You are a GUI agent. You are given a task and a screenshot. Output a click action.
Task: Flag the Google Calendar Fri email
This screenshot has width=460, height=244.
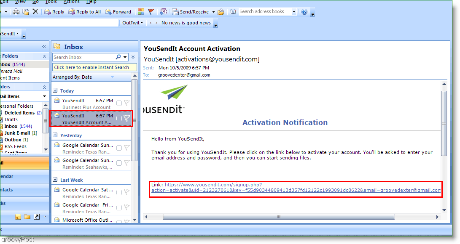click(127, 207)
